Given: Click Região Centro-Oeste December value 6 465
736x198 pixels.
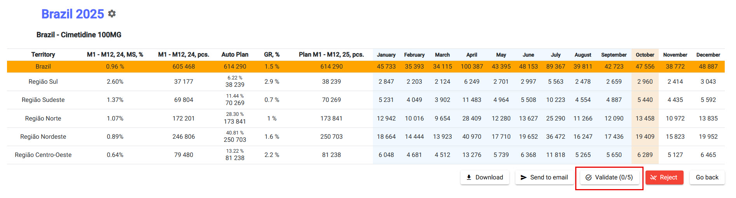Looking at the screenshot, I should [x=708, y=155].
